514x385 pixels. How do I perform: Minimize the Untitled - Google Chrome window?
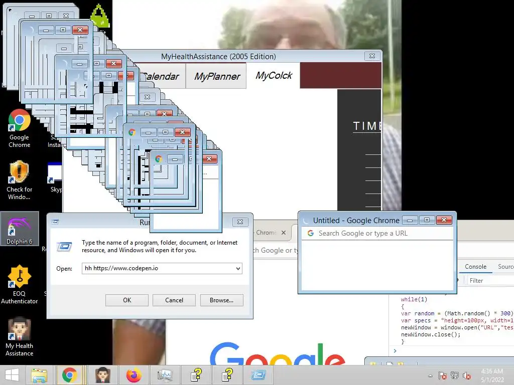410,220
